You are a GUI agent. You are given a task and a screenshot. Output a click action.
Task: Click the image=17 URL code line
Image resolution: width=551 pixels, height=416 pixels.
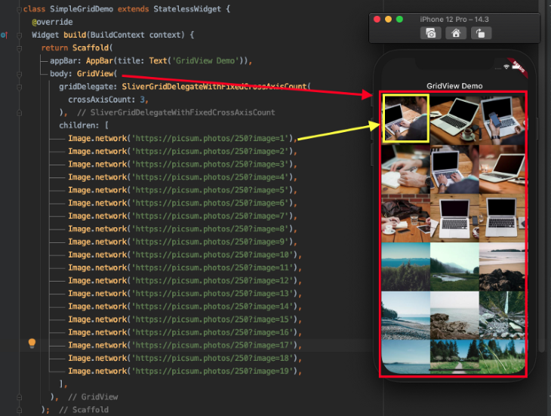[x=180, y=345]
